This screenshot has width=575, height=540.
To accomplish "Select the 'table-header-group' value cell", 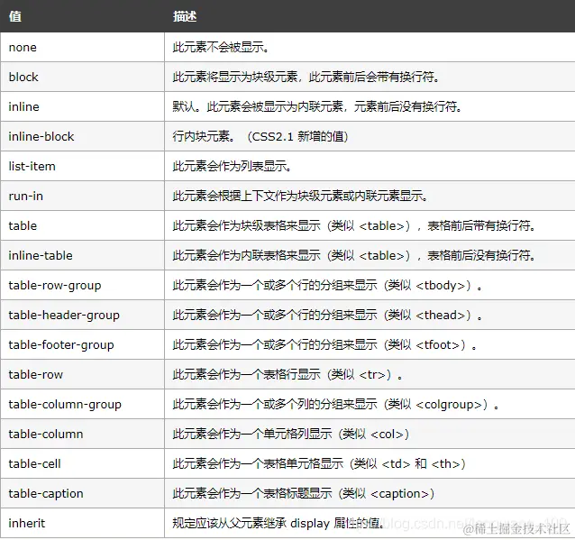I will pos(83,315).
